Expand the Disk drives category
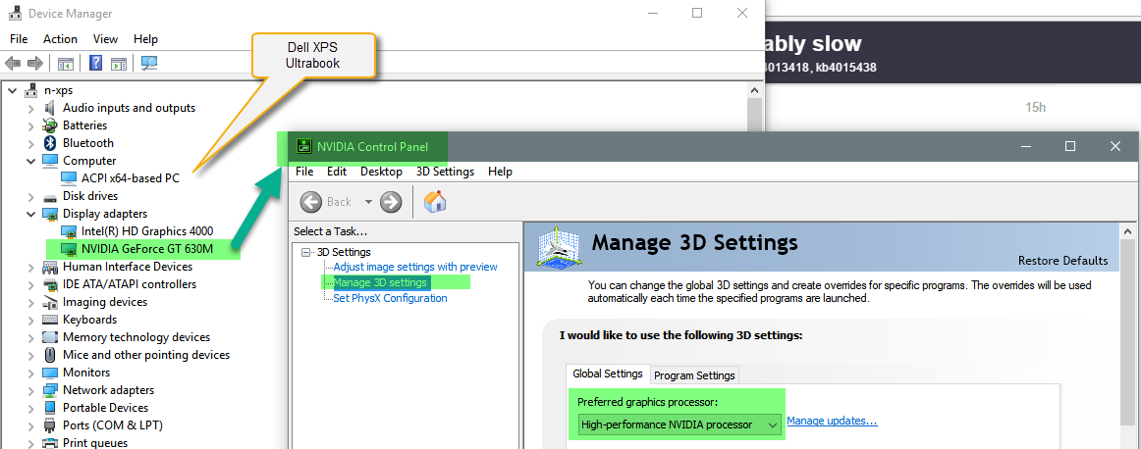 (31, 196)
